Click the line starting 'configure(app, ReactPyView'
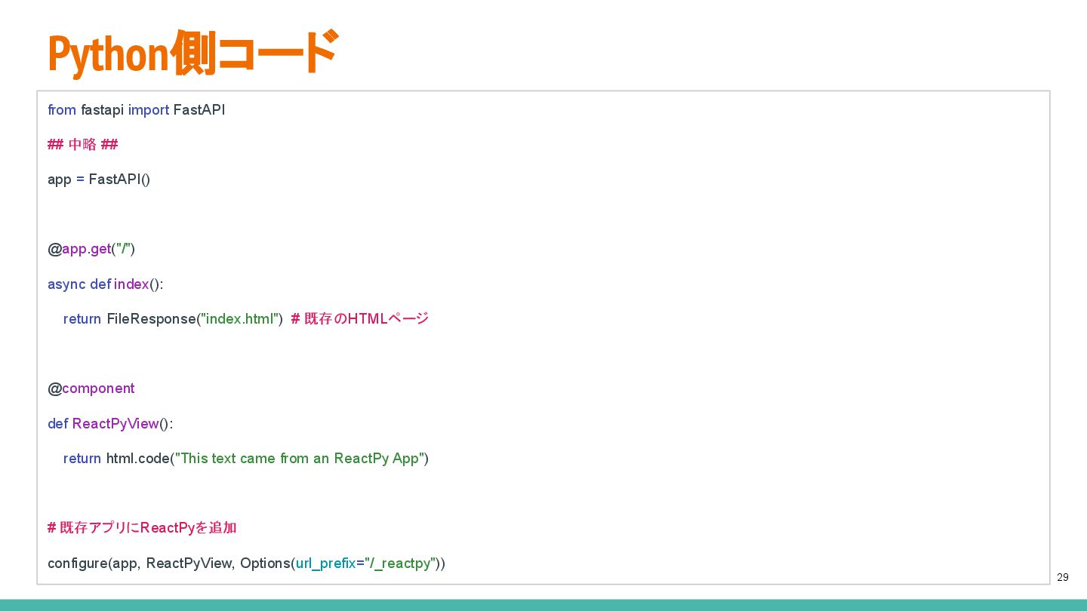The height and width of the screenshot is (611, 1087). 246,563
